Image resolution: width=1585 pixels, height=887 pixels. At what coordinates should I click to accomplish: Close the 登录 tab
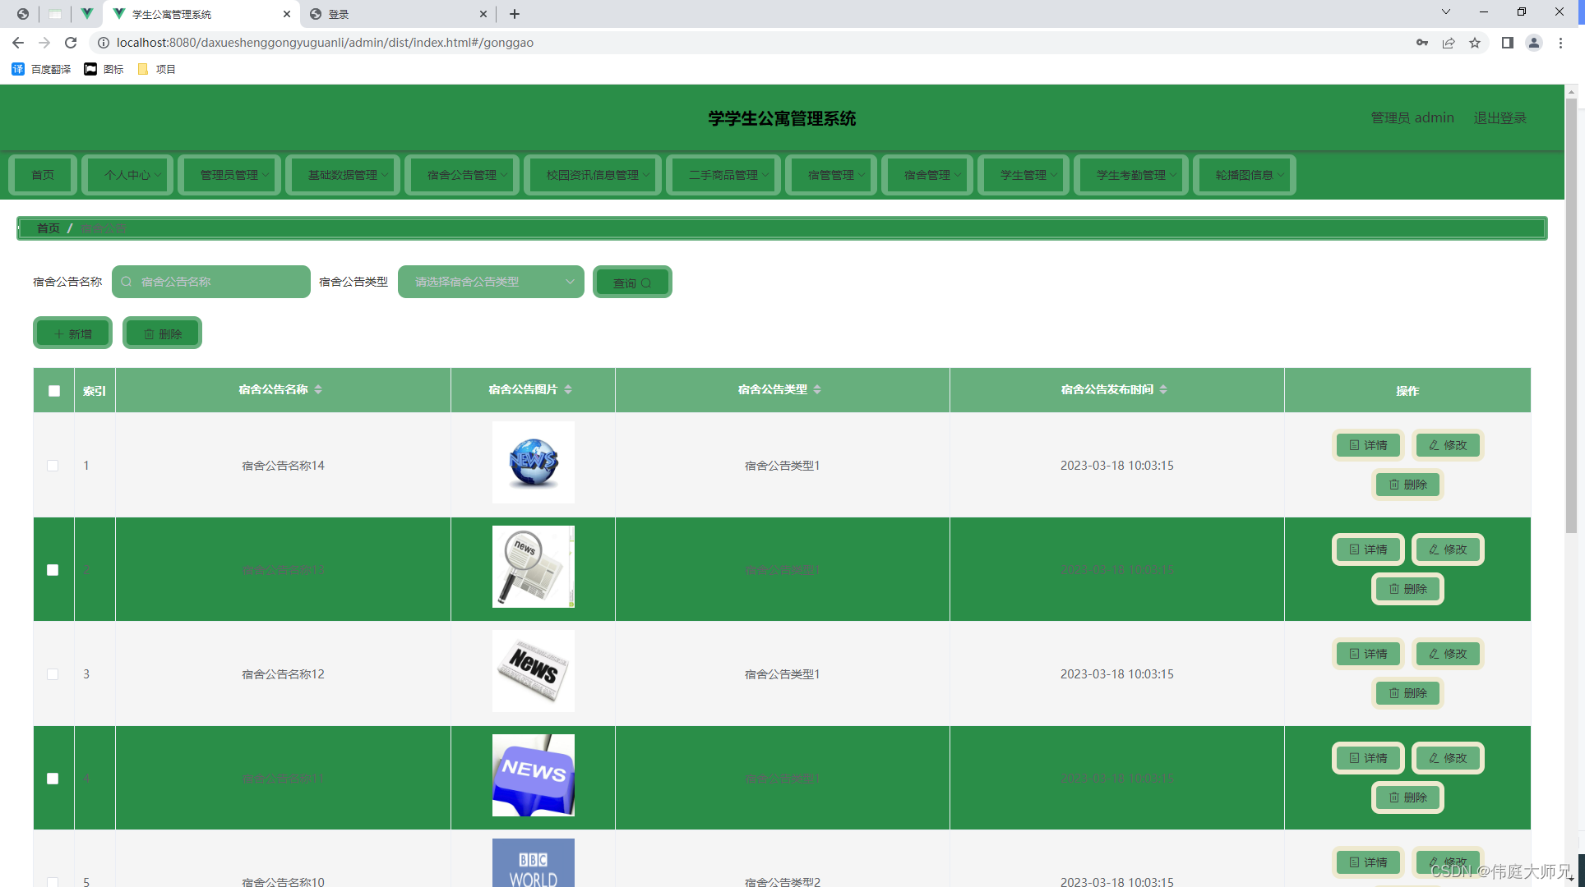pos(483,14)
